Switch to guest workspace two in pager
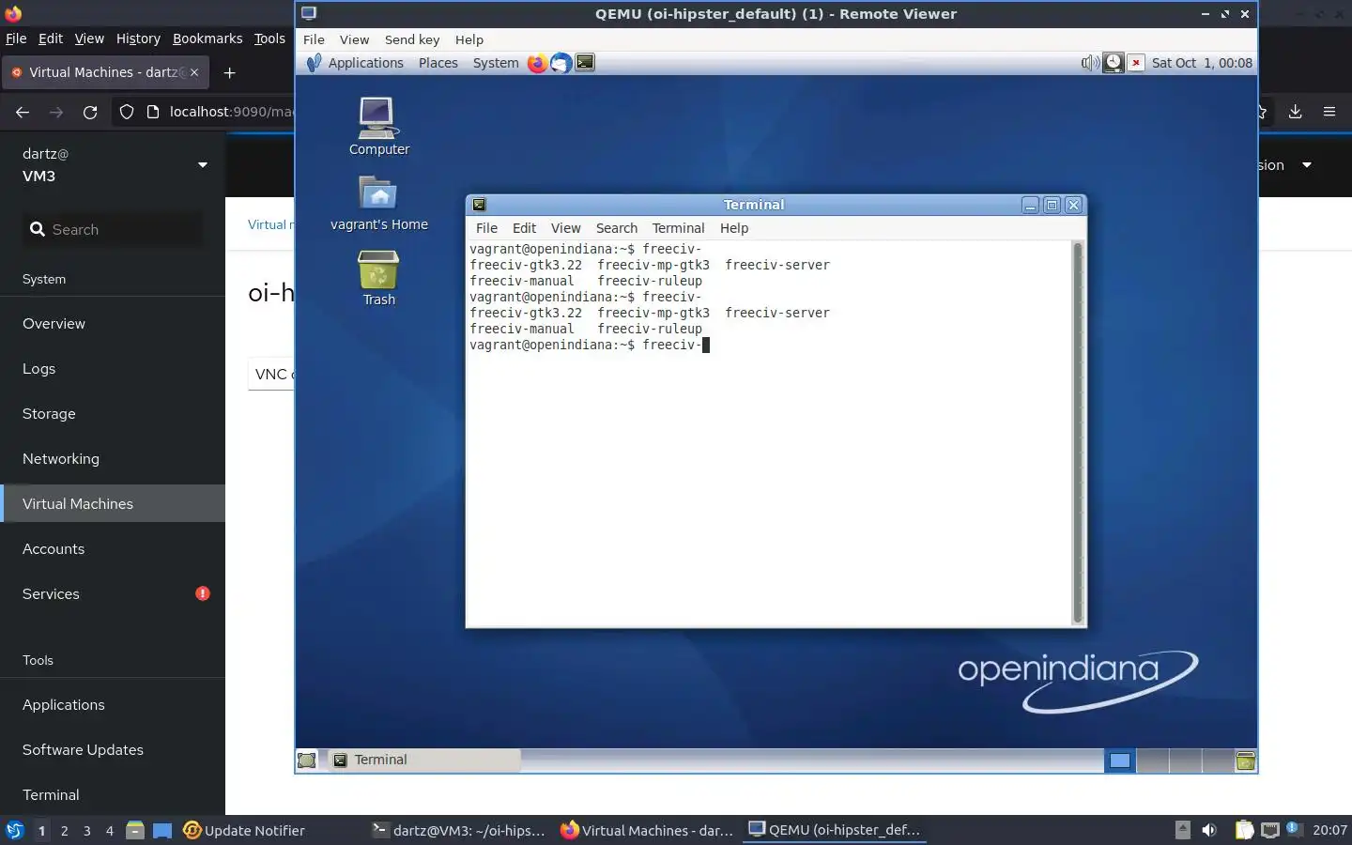This screenshot has width=1352, height=845. [1153, 760]
